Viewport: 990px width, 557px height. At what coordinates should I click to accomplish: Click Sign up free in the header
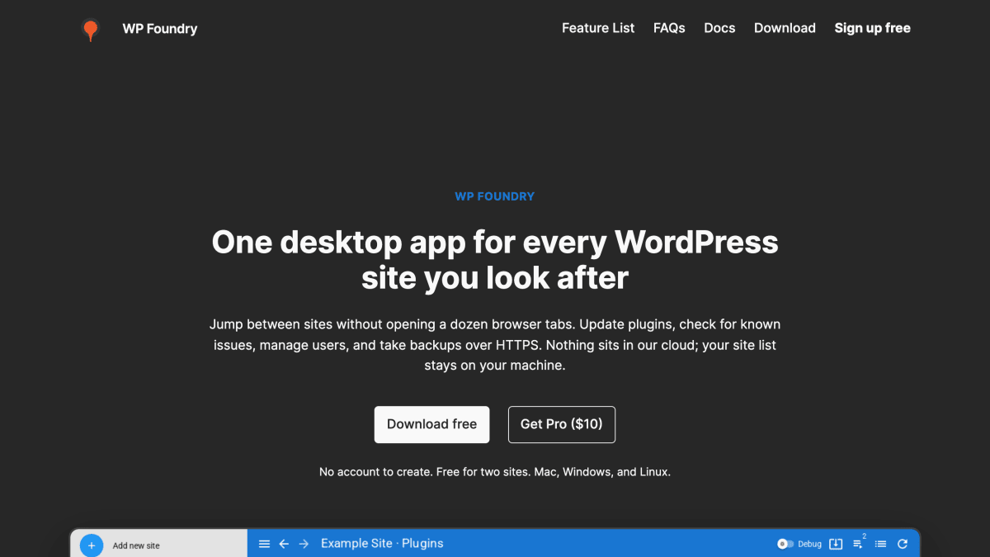(872, 28)
